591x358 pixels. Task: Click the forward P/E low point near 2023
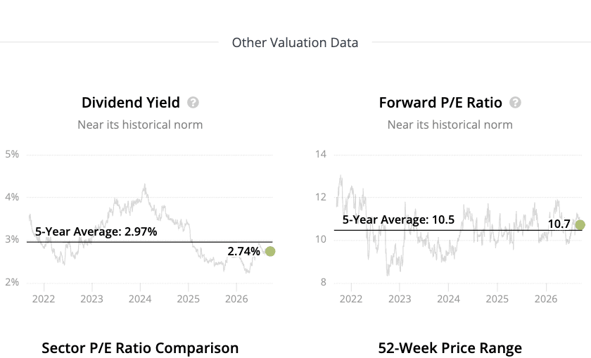pyautogui.click(x=388, y=274)
